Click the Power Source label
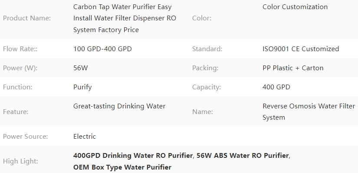The image size is (358, 173). [x=25, y=137]
